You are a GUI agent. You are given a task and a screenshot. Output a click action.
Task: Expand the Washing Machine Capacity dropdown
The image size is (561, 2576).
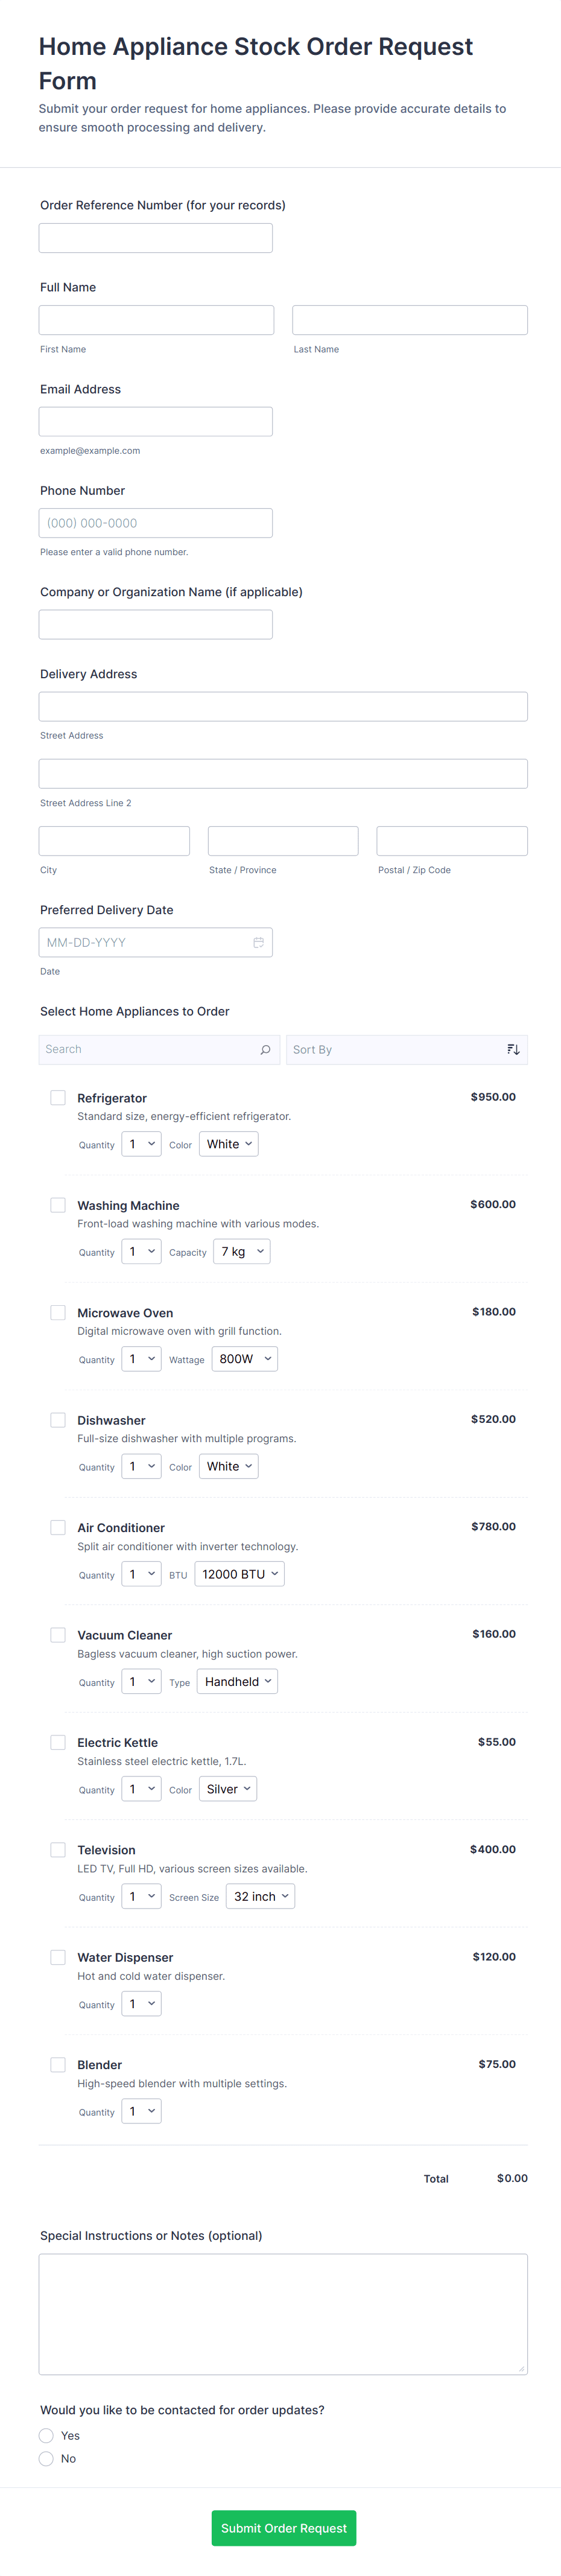click(x=242, y=1251)
